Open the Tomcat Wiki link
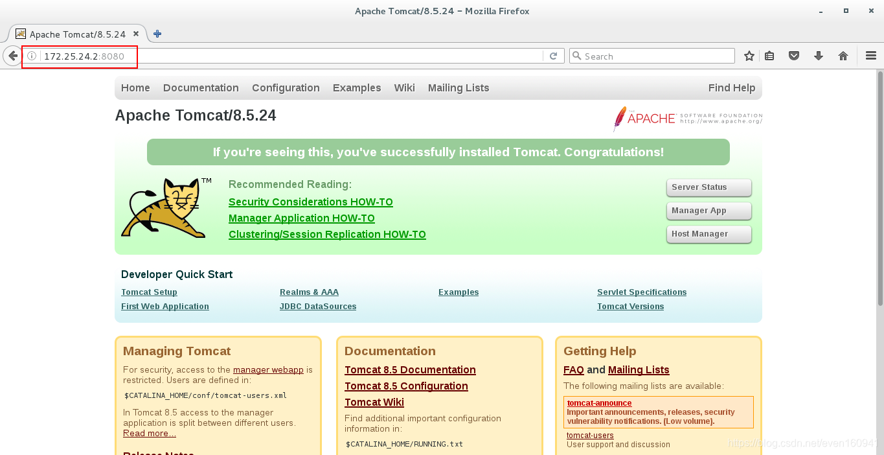Viewport: 884px width, 455px height. [374, 402]
